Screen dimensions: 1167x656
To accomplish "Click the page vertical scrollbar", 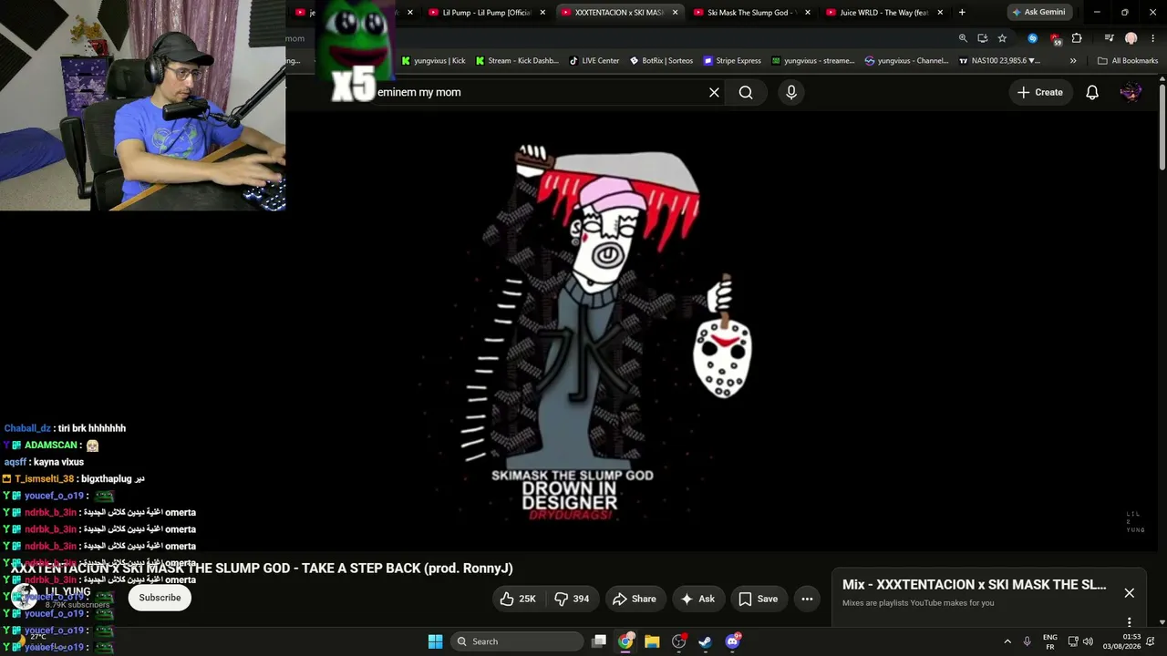I will (x=1162, y=128).
